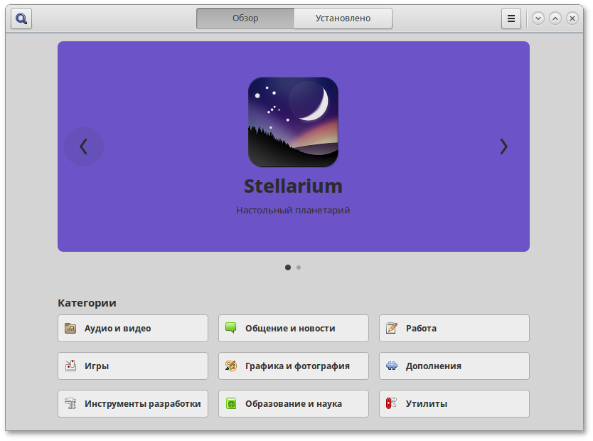Click the Education and Science icon
Screen dimensions: 593x441
pos(231,403)
